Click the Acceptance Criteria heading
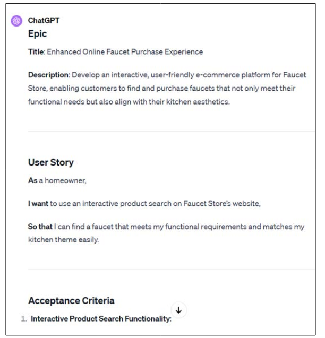The image size is (325, 338). pyautogui.click(x=71, y=301)
